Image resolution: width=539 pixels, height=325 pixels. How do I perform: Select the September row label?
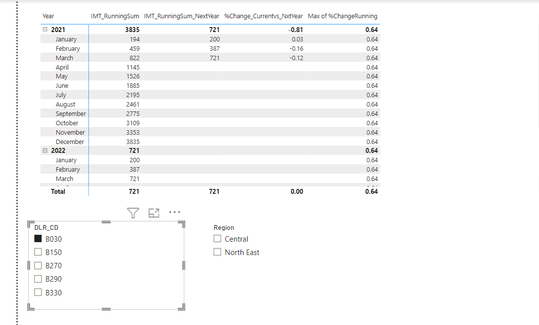pos(71,113)
